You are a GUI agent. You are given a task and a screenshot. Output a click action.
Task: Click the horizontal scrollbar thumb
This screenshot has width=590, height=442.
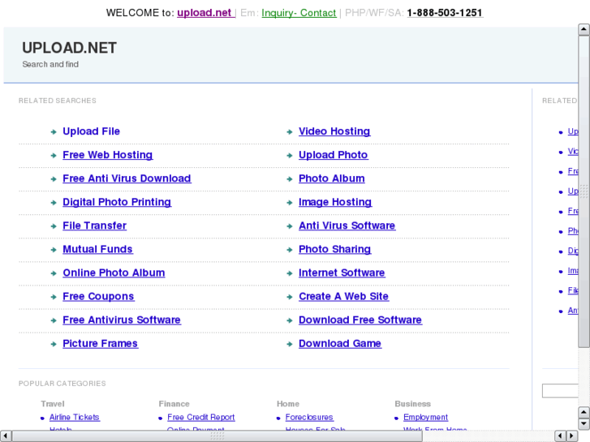217,436
